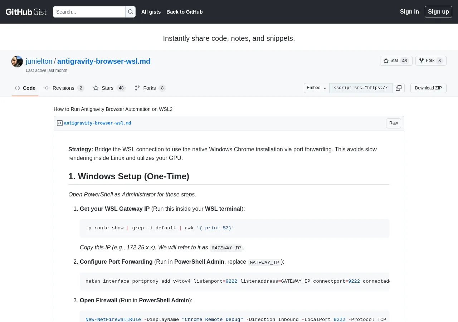Click the search magnifier icon button
The height and width of the screenshot is (322, 458).
pyautogui.click(x=131, y=12)
